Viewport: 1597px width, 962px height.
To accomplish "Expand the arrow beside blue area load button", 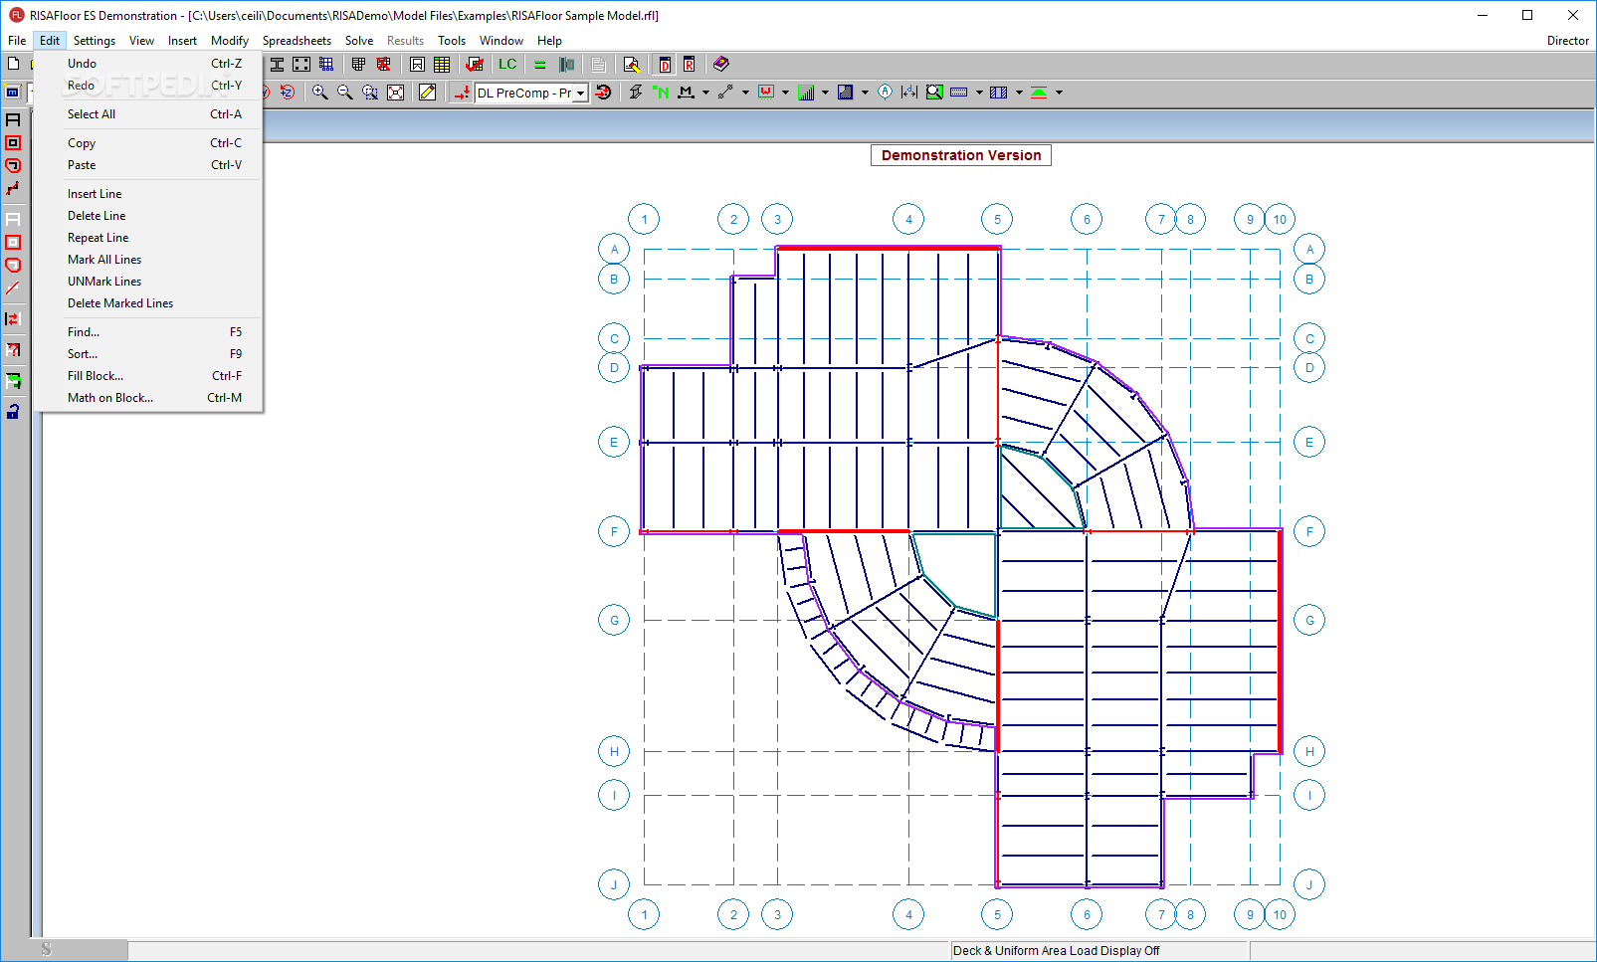I will (x=865, y=93).
